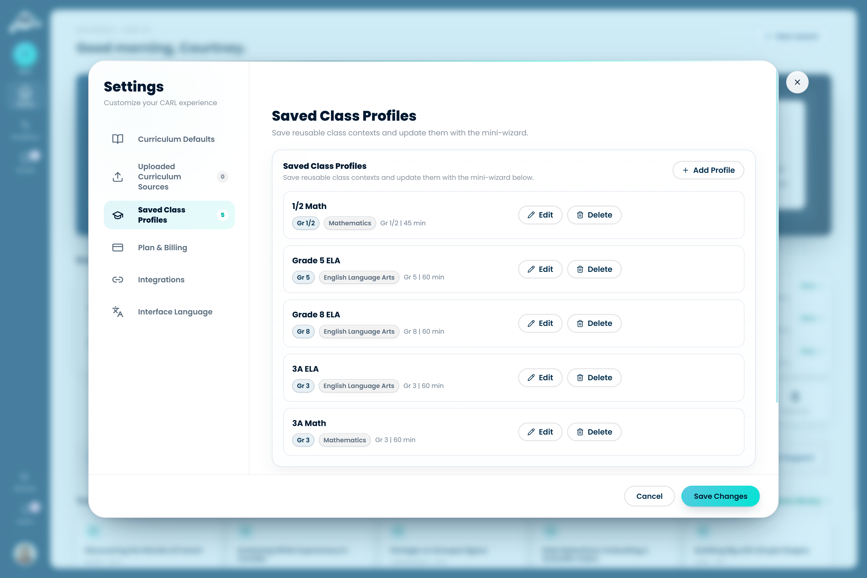Edit the 3A ELA profile
This screenshot has width=867, height=578.
click(540, 378)
